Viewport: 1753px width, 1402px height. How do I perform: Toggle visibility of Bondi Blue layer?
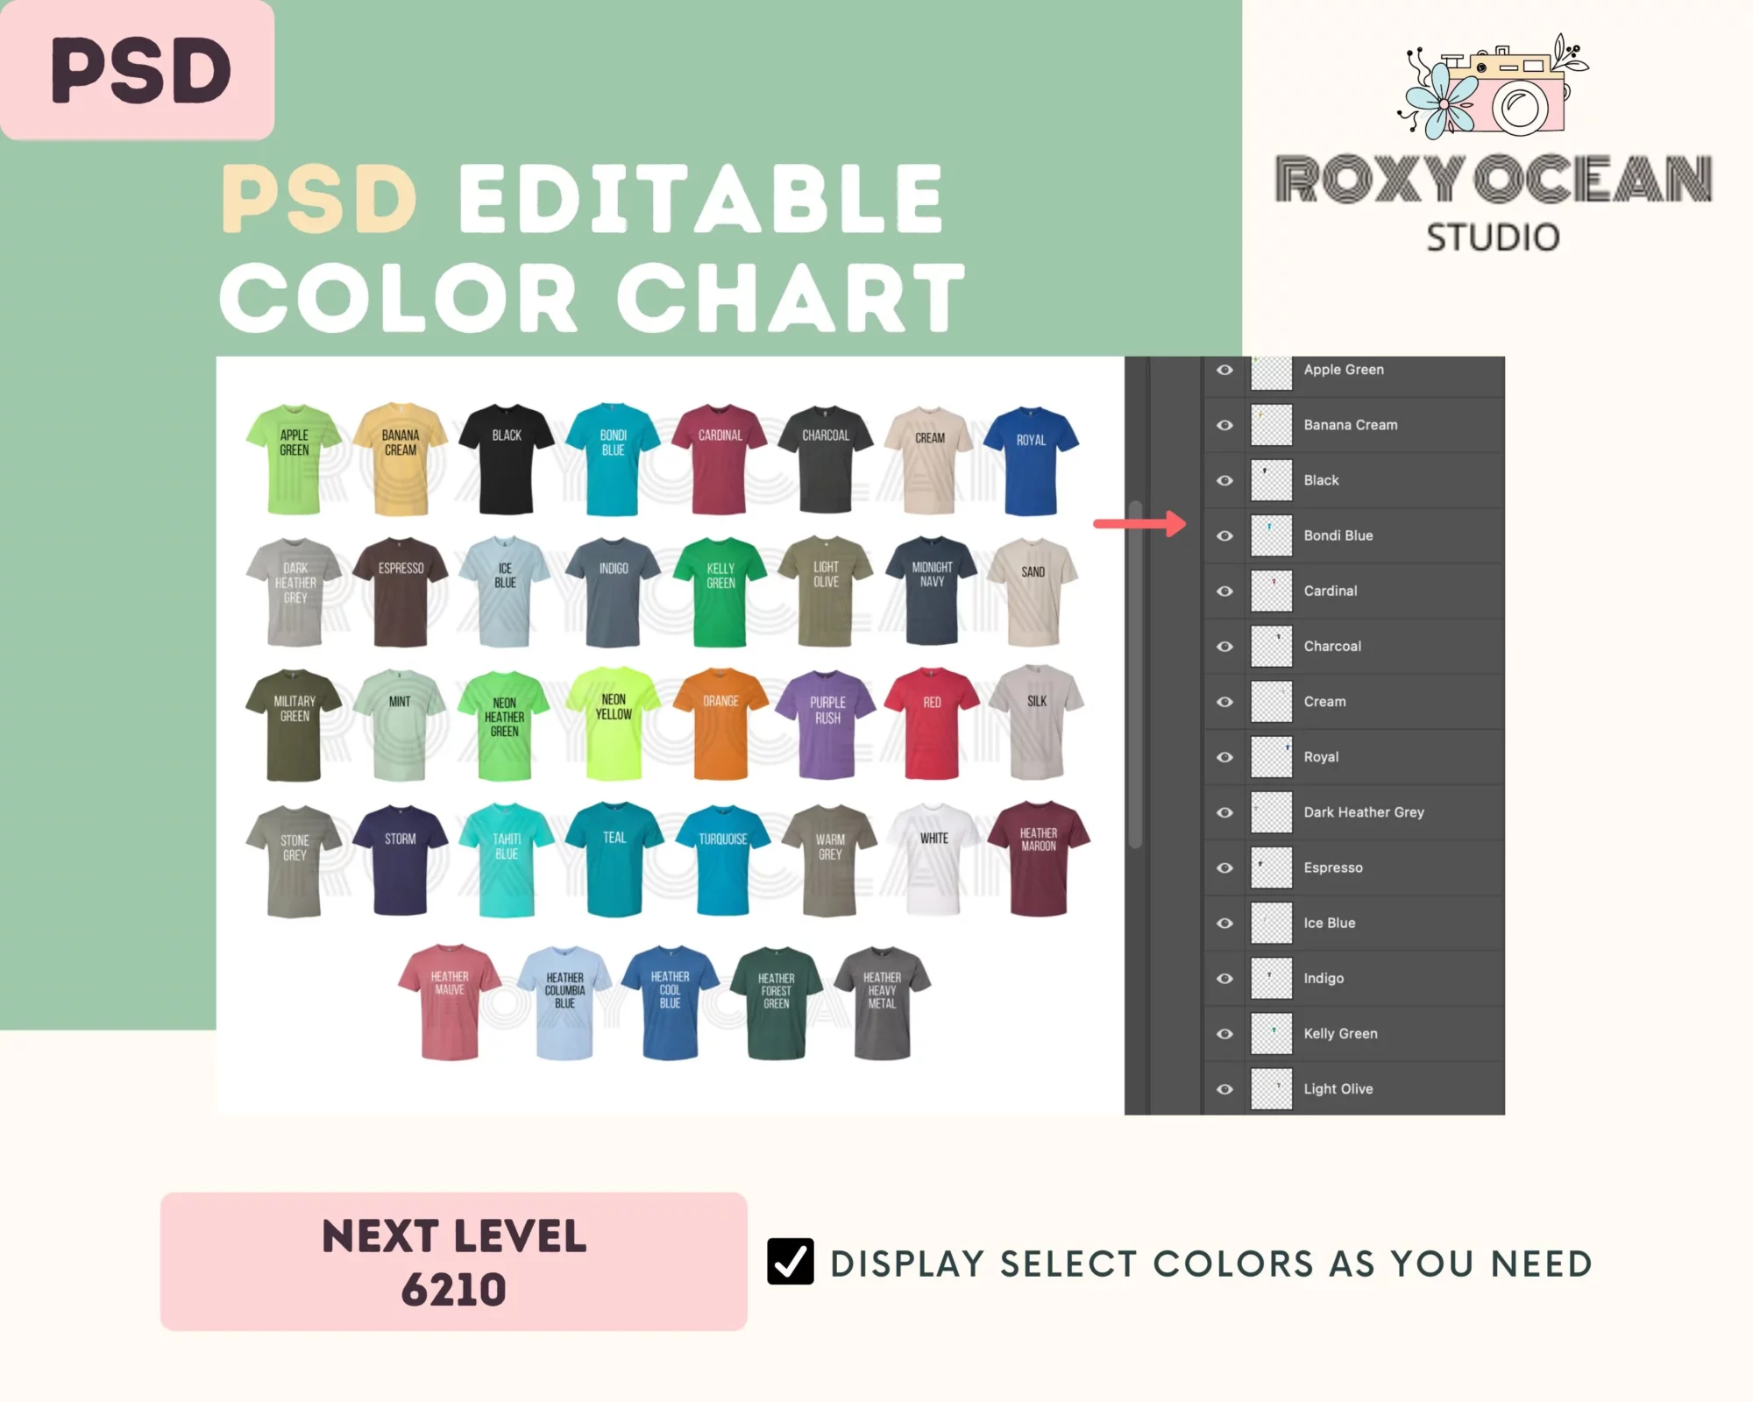1224,535
